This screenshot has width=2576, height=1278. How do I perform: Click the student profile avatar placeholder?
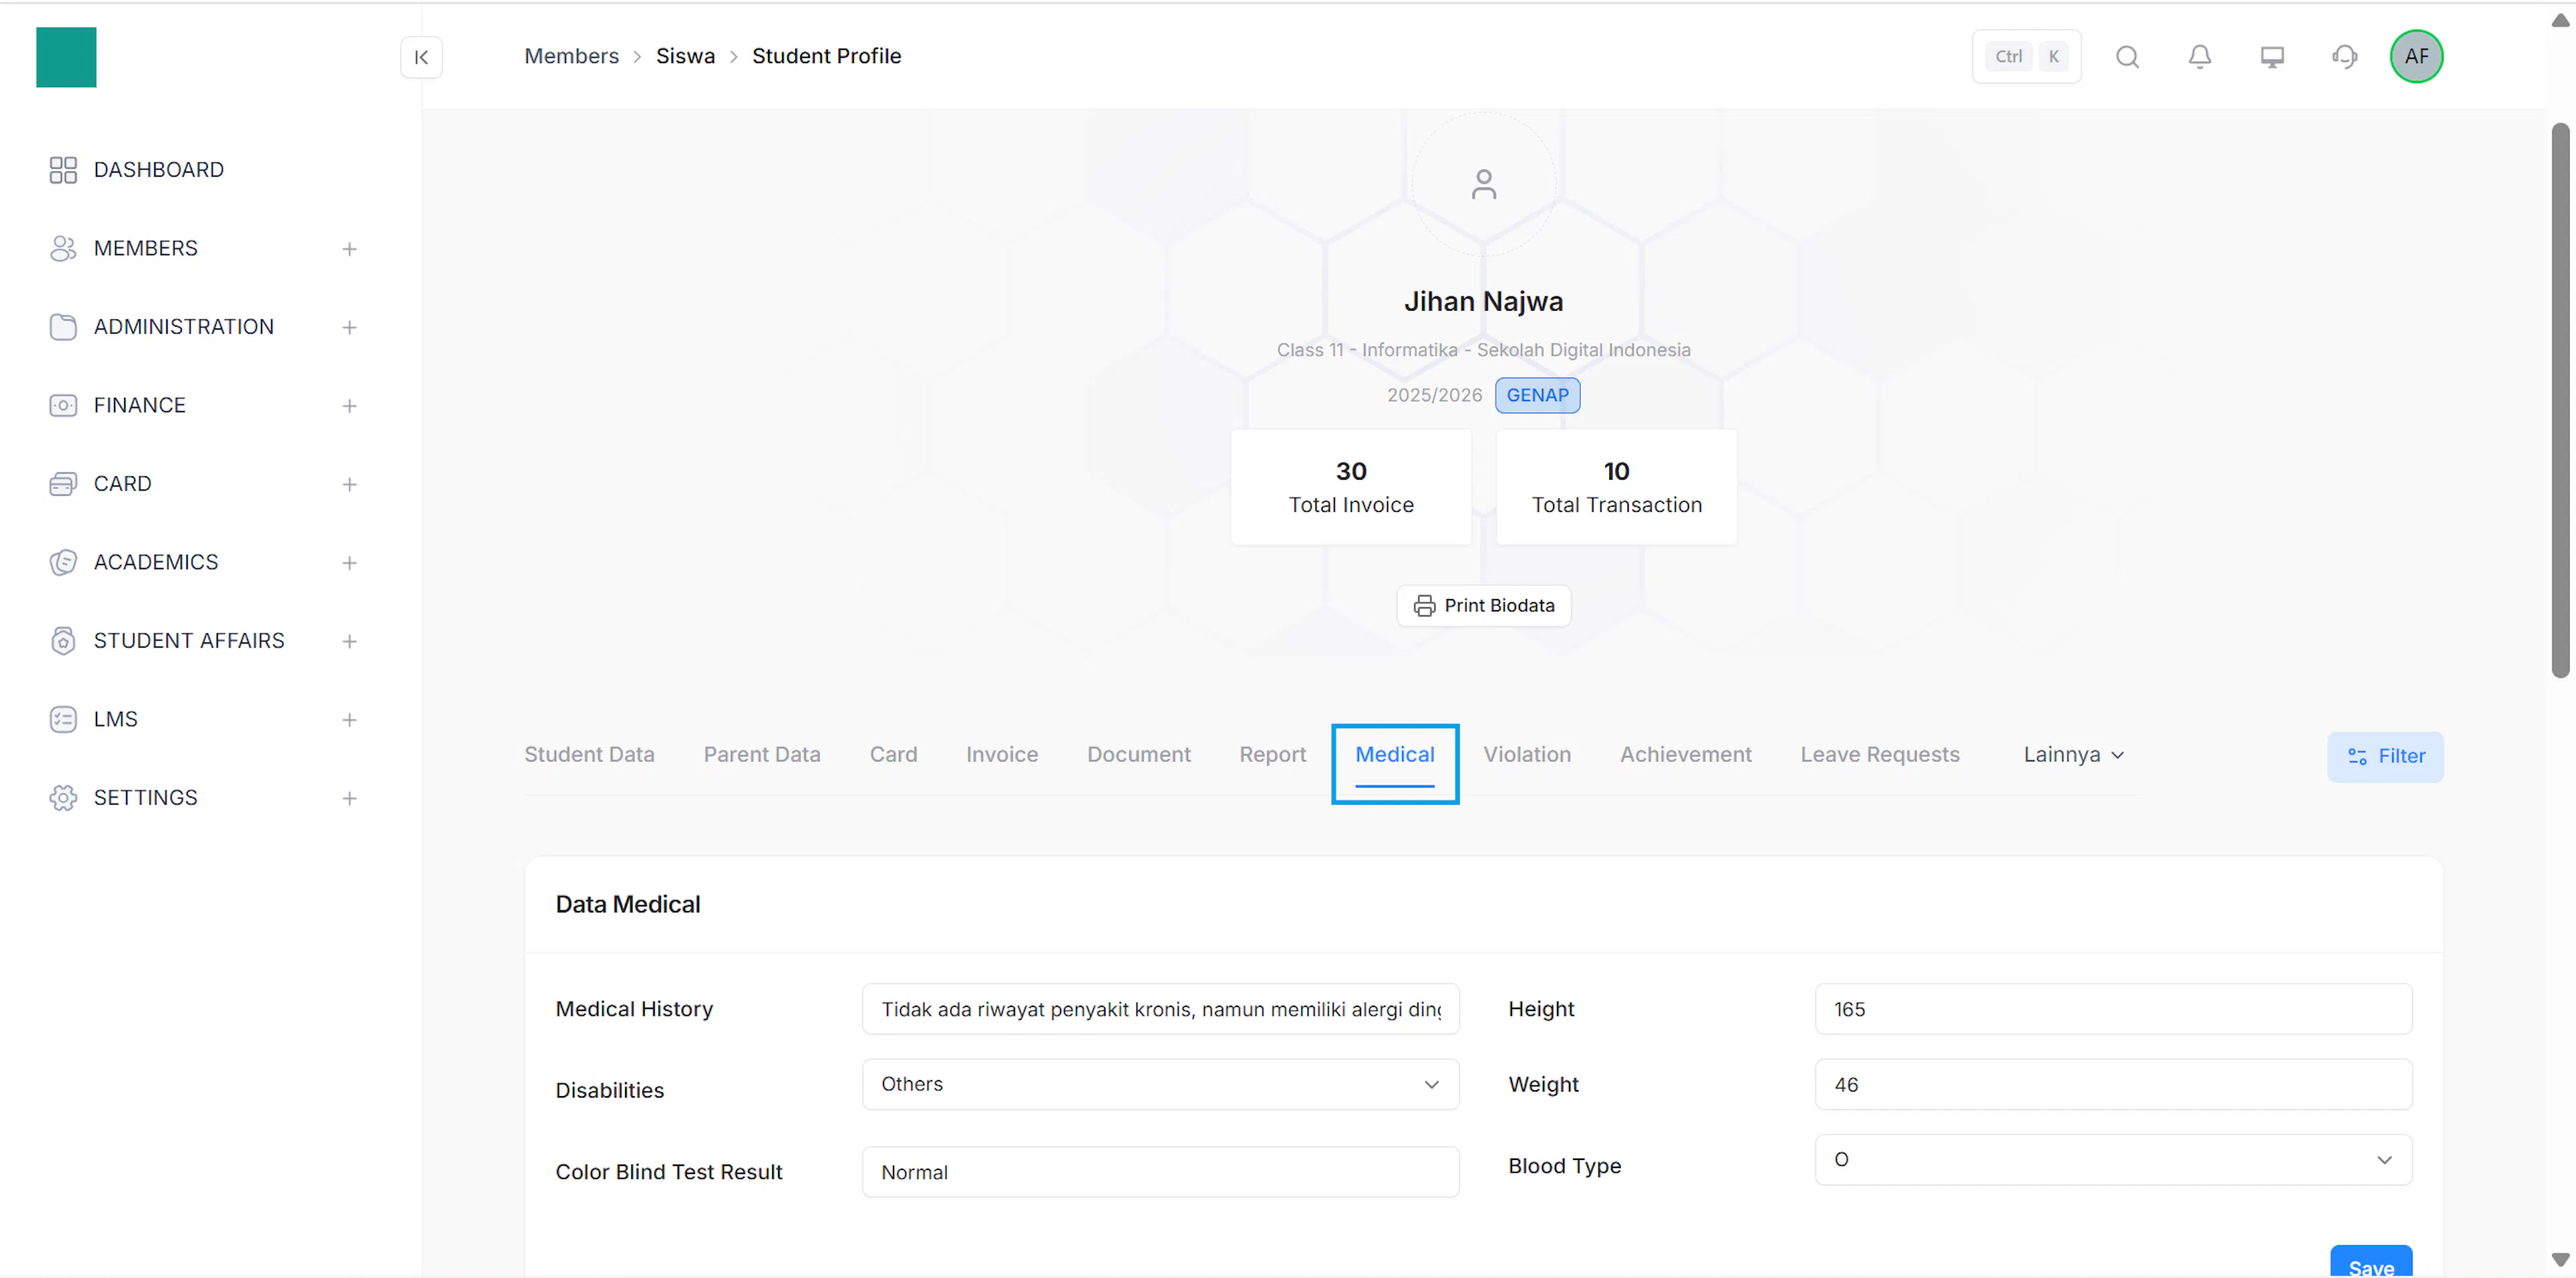point(1483,184)
